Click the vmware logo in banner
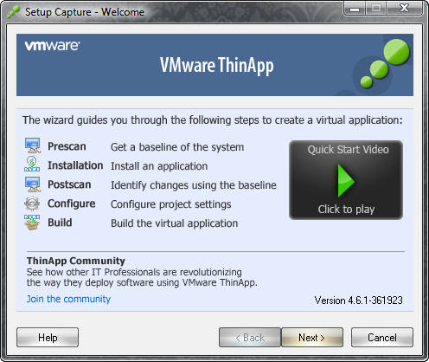429x362 pixels. 52,46
